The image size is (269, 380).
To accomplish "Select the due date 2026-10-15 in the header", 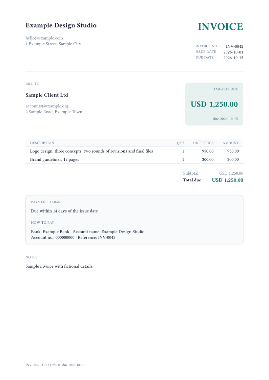I will click(233, 58).
